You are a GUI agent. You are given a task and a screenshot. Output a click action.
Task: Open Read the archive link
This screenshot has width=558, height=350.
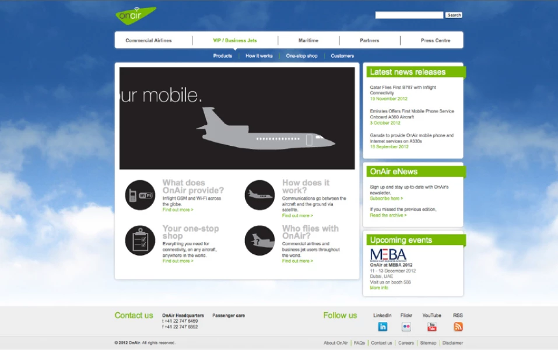coord(388,215)
